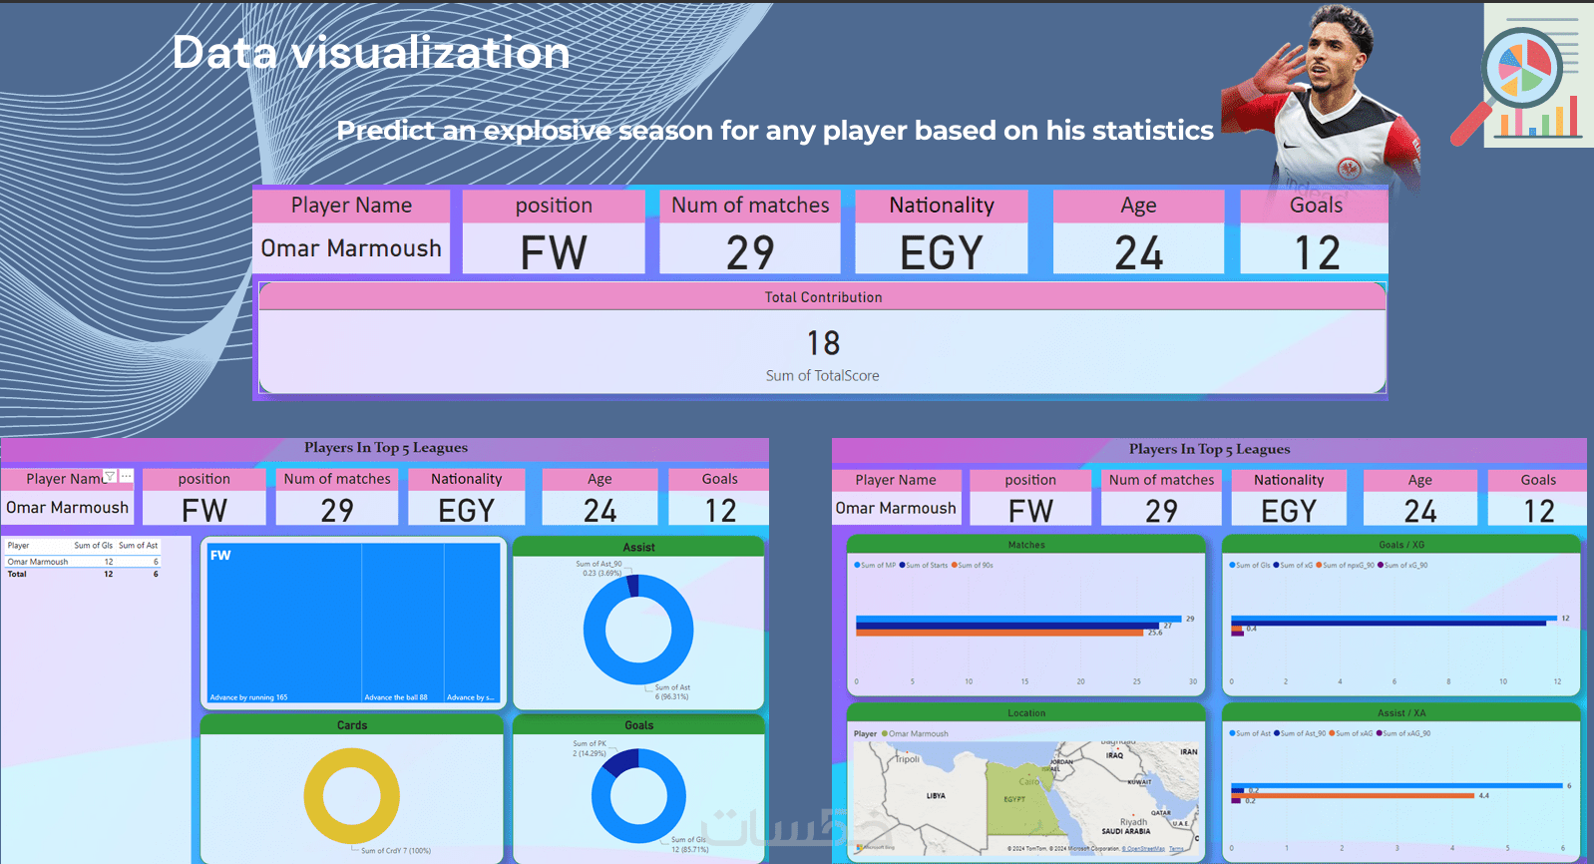Click the 'Assist / XA' chart title
Image resolution: width=1594 pixels, height=864 pixels.
click(1401, 713)
